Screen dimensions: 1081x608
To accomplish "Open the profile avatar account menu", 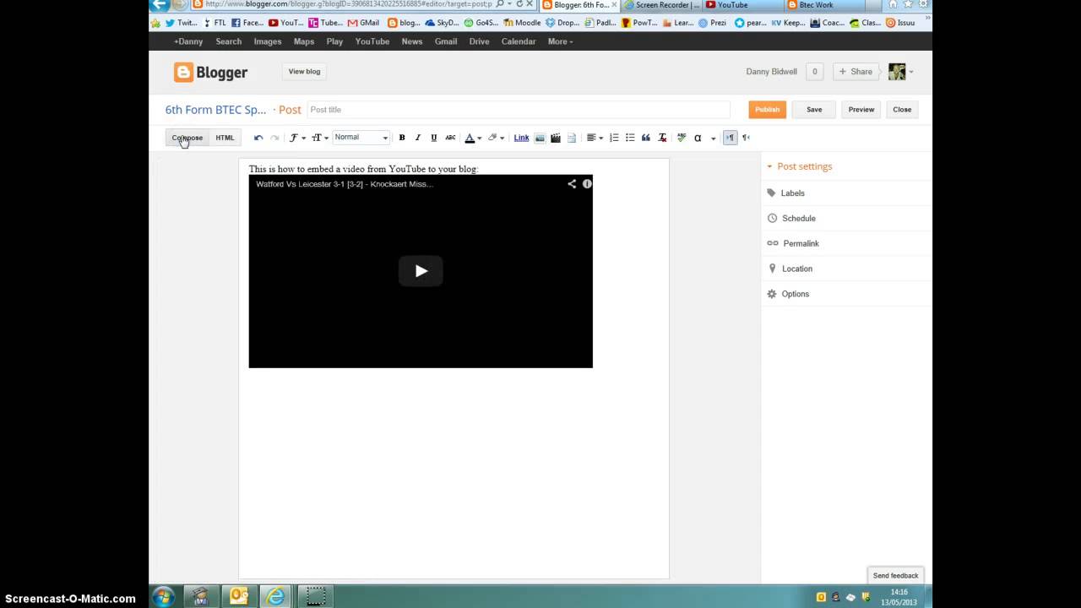I will pyautogui.click(x=900, y=72).
